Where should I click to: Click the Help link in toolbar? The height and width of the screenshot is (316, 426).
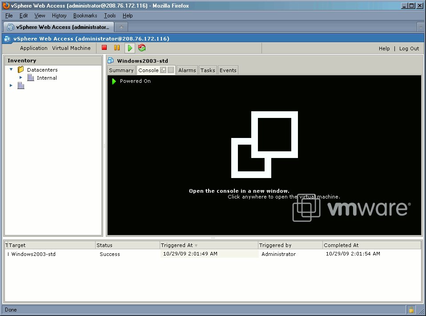[x=384, y=49]
